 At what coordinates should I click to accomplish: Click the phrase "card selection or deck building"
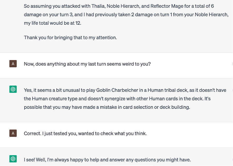pos(158,107)
